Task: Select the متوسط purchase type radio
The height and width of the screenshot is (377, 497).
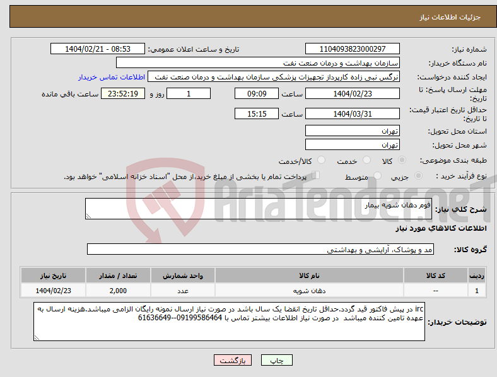Action: (378, 175)
